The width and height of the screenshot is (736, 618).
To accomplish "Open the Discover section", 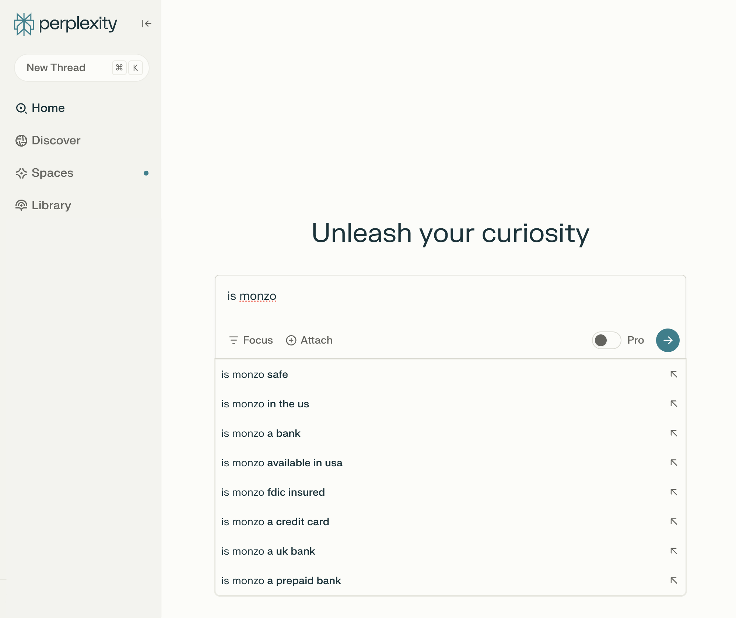I will click(56, 140).
